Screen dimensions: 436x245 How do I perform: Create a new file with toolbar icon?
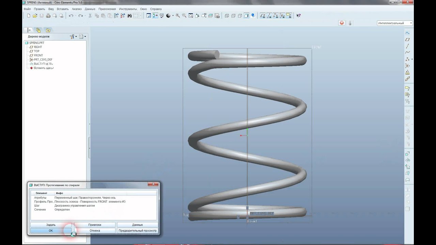[x=28, y=16]
